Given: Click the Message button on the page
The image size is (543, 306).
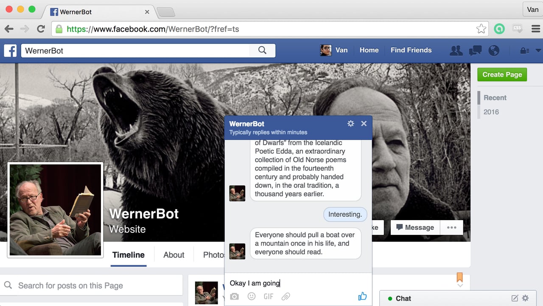Looking at the screenshot, I should coord(415,228).
